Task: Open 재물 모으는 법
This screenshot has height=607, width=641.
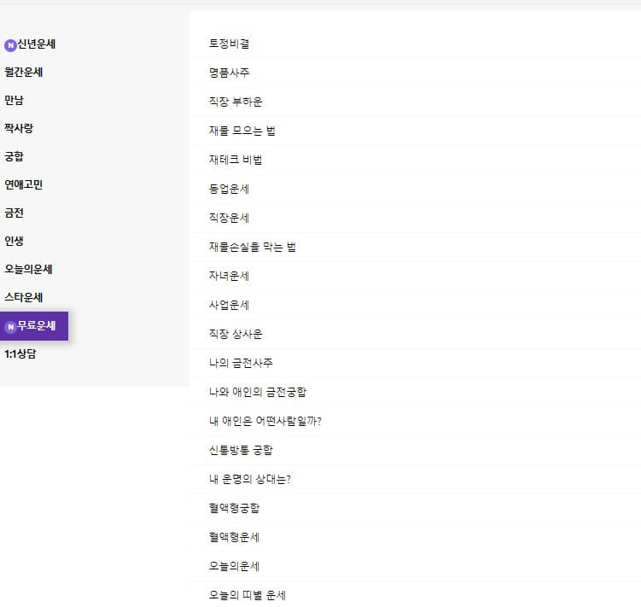Action: click(242, 131)
